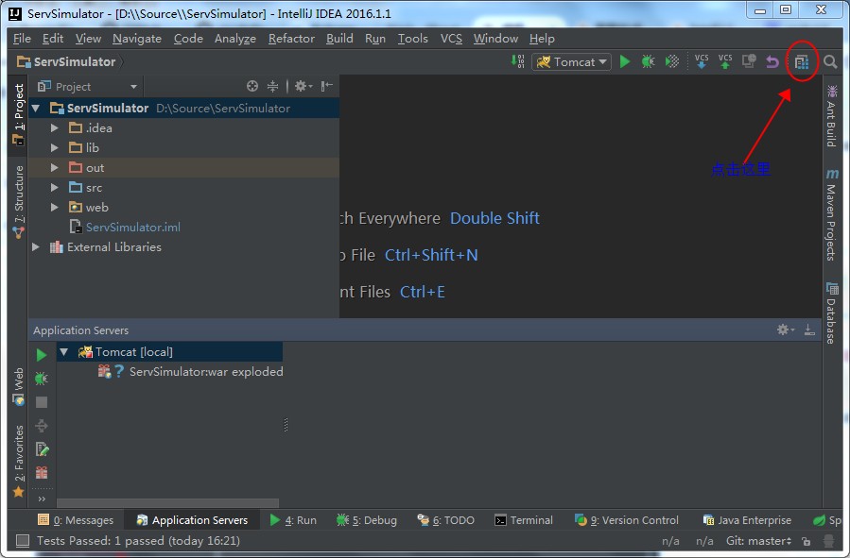
Task: Start debugging with the toolbar bug icon
Action: (x=648, y=61)
